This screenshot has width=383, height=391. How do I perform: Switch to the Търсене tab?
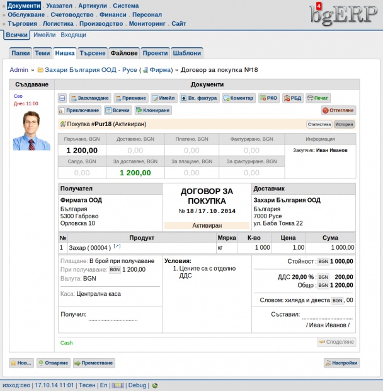[x=93, y=53]
